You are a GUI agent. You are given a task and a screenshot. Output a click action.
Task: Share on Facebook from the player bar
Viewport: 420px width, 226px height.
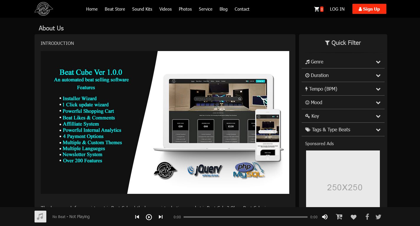[x=367, y=217]
